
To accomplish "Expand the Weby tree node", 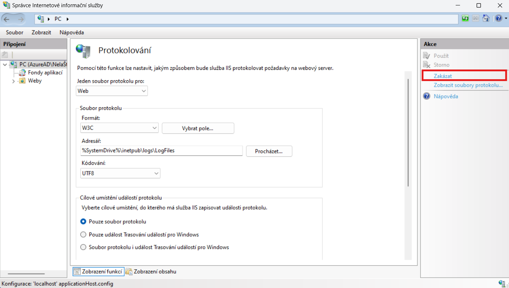I will pos(13,81).
